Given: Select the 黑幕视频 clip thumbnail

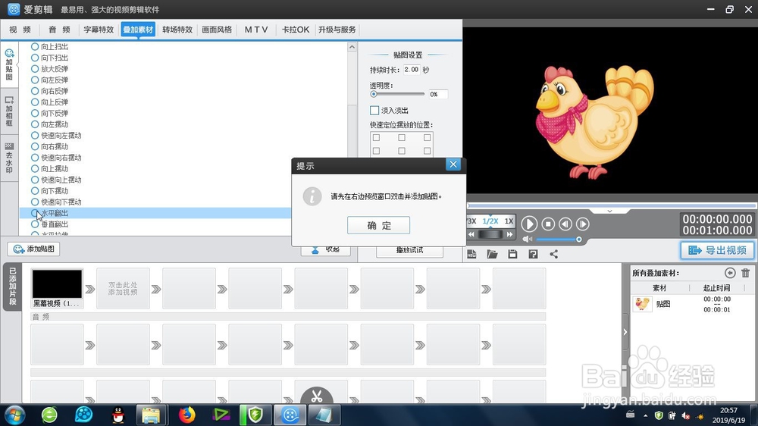Looking at the screenshot, I should [x=57, y=283].
